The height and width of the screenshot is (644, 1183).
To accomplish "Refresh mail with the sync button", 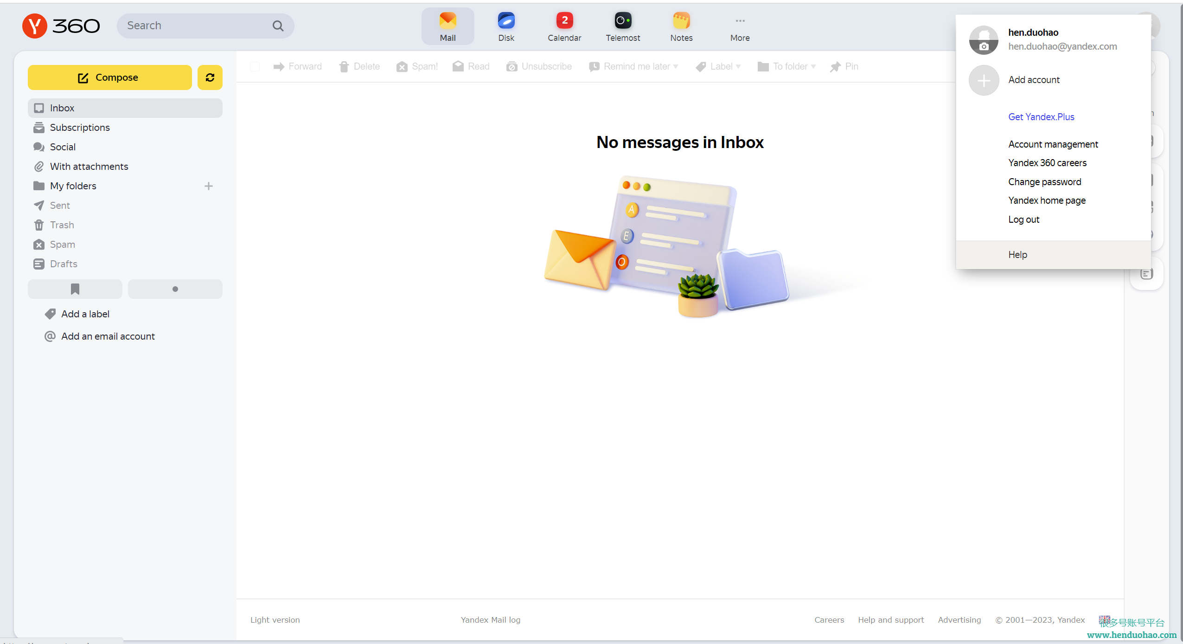I will pyautogui.click(x=210, y=77).
